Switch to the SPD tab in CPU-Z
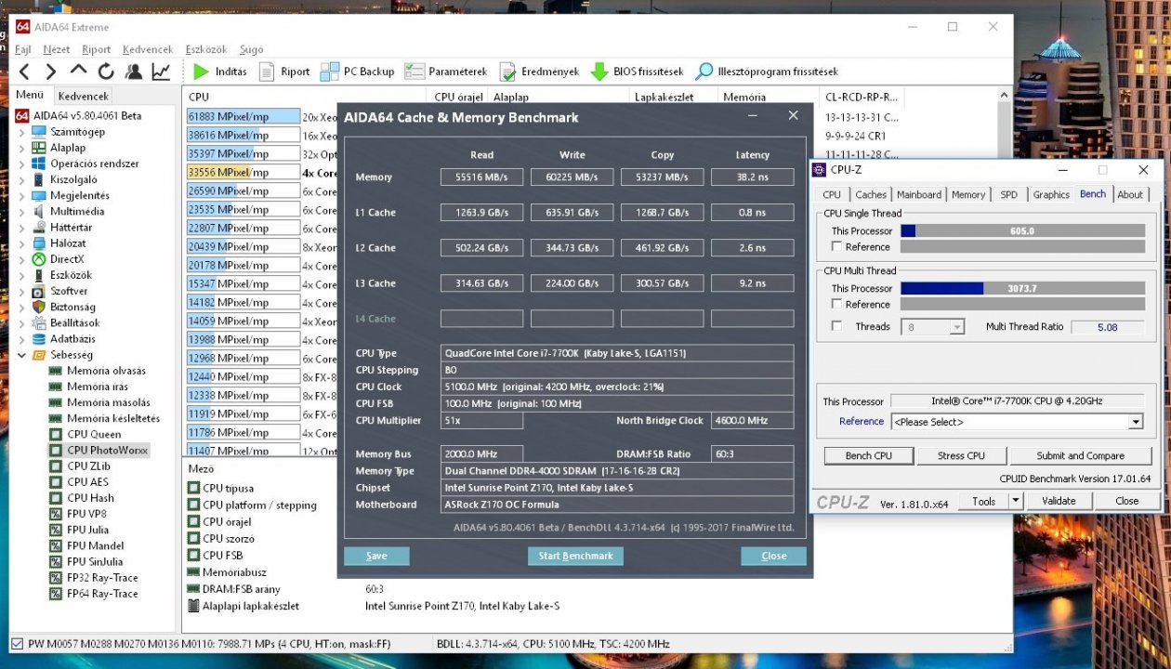This screenshot has height=669, width=1171. click(x=1008, y=194)
